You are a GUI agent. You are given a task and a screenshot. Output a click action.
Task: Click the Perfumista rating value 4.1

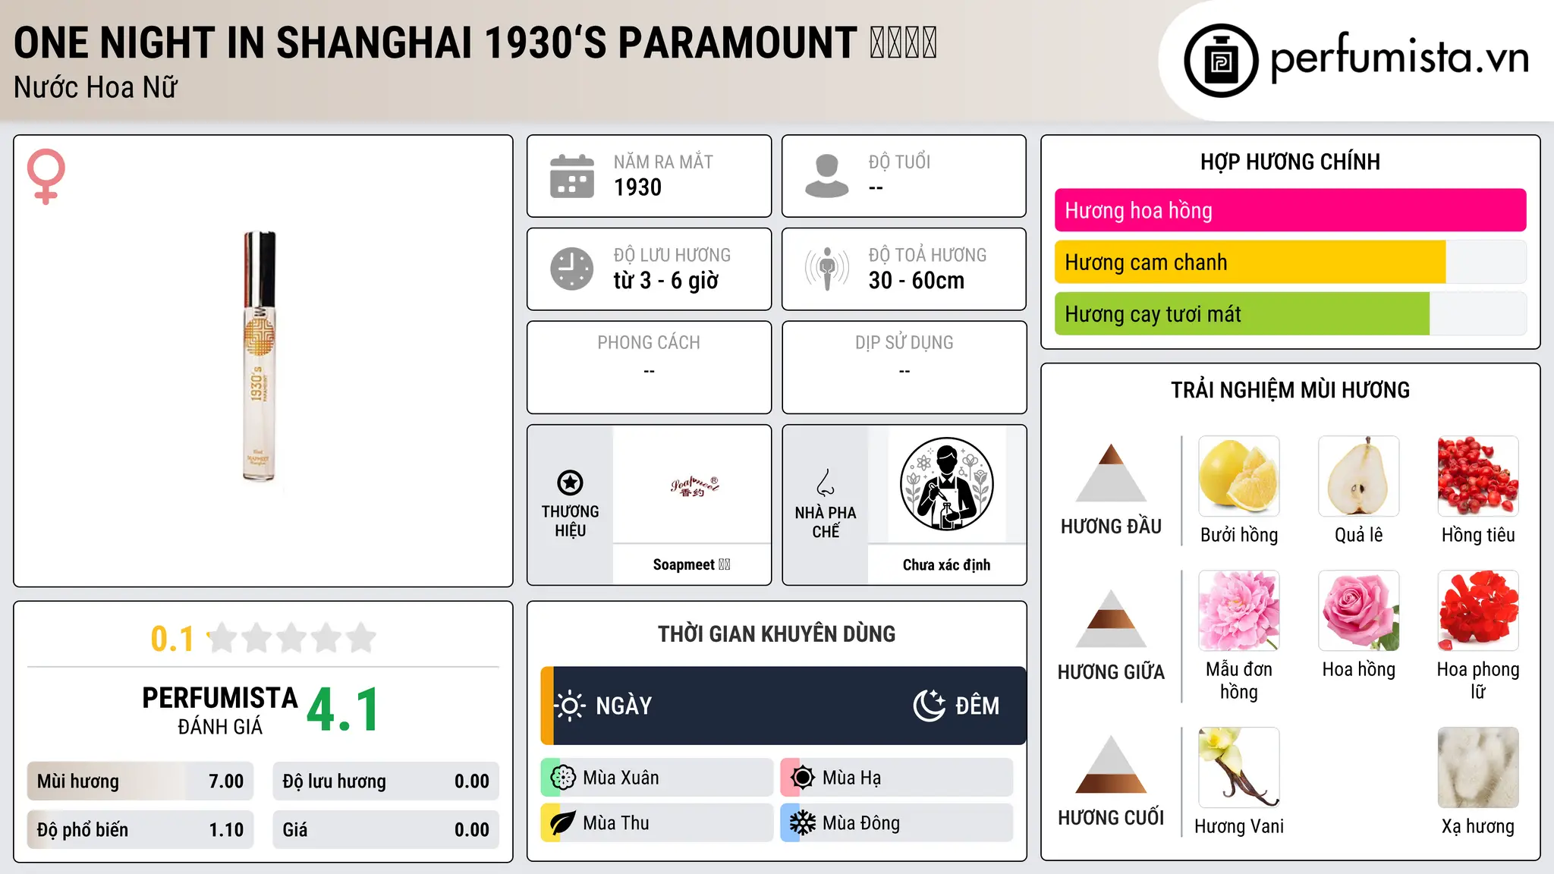coord(343,709)
